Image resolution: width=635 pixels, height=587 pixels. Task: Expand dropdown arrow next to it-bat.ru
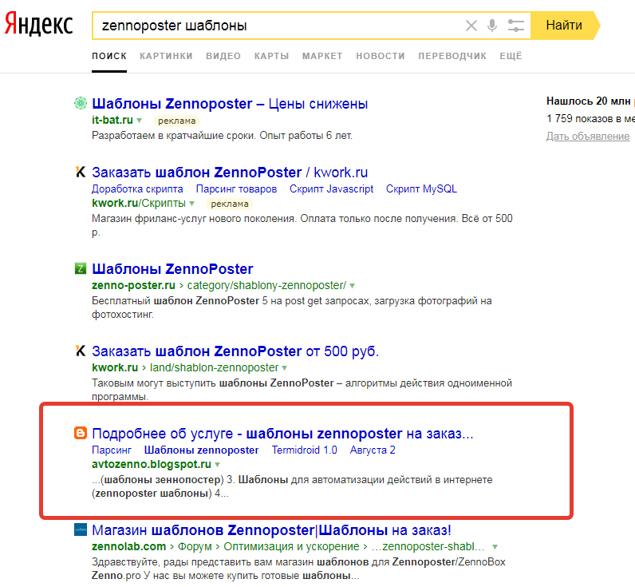(140, 121)
